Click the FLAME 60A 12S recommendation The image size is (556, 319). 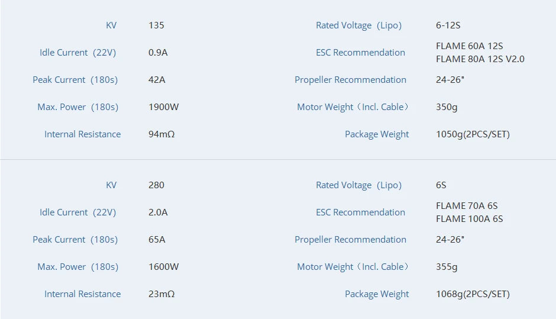469,46
